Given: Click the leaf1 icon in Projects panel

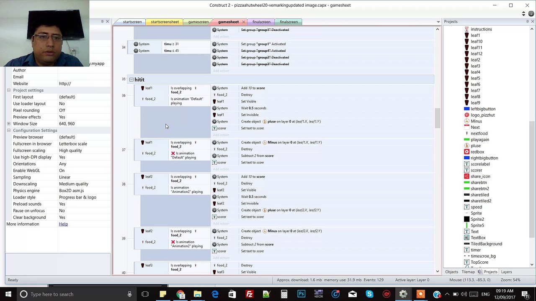Looking at the screenshot, I should (x=467, y=36).
